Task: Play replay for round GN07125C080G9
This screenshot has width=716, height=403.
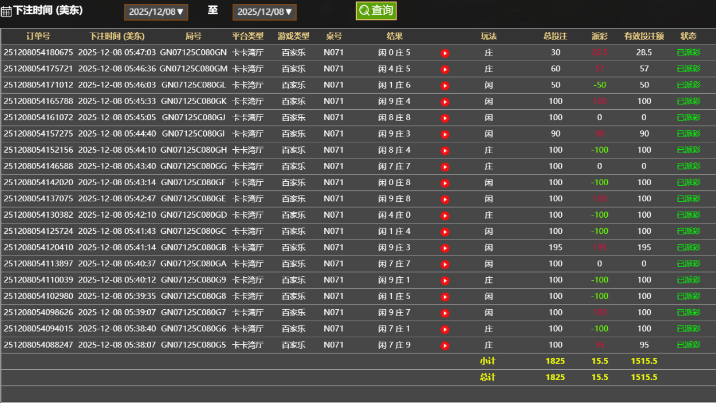Action: (x=444, y=280)
